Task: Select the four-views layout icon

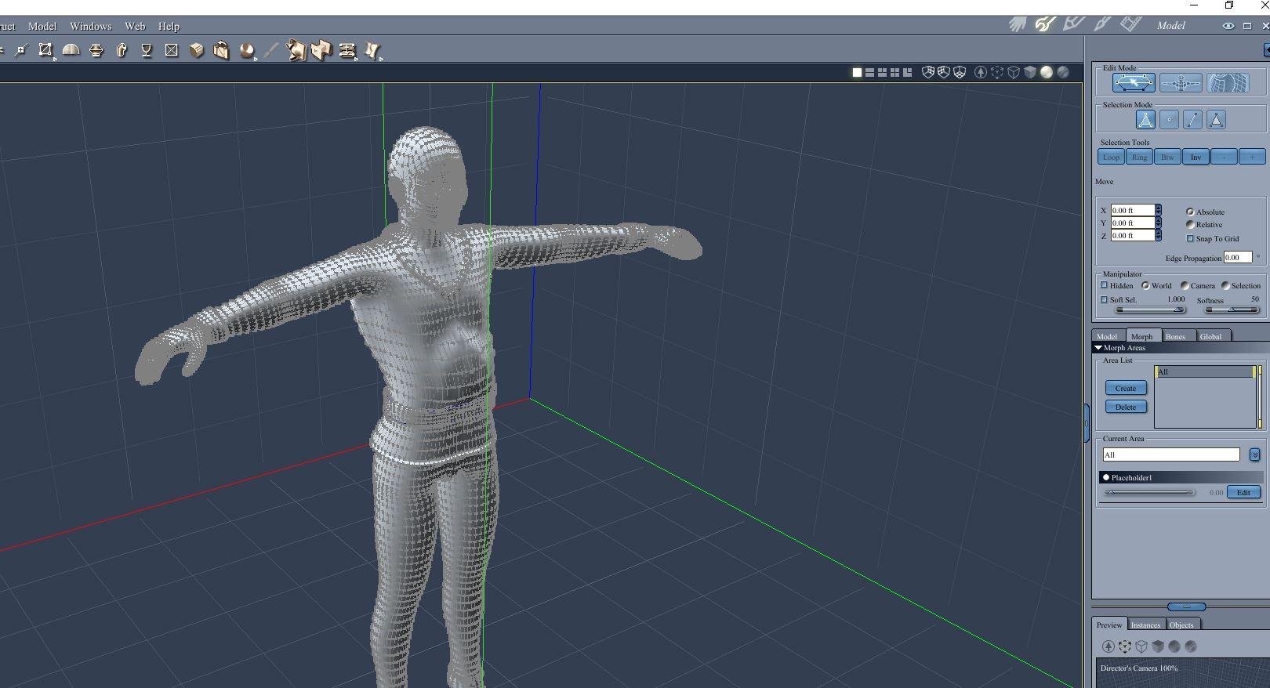Action: click(894, 72)
